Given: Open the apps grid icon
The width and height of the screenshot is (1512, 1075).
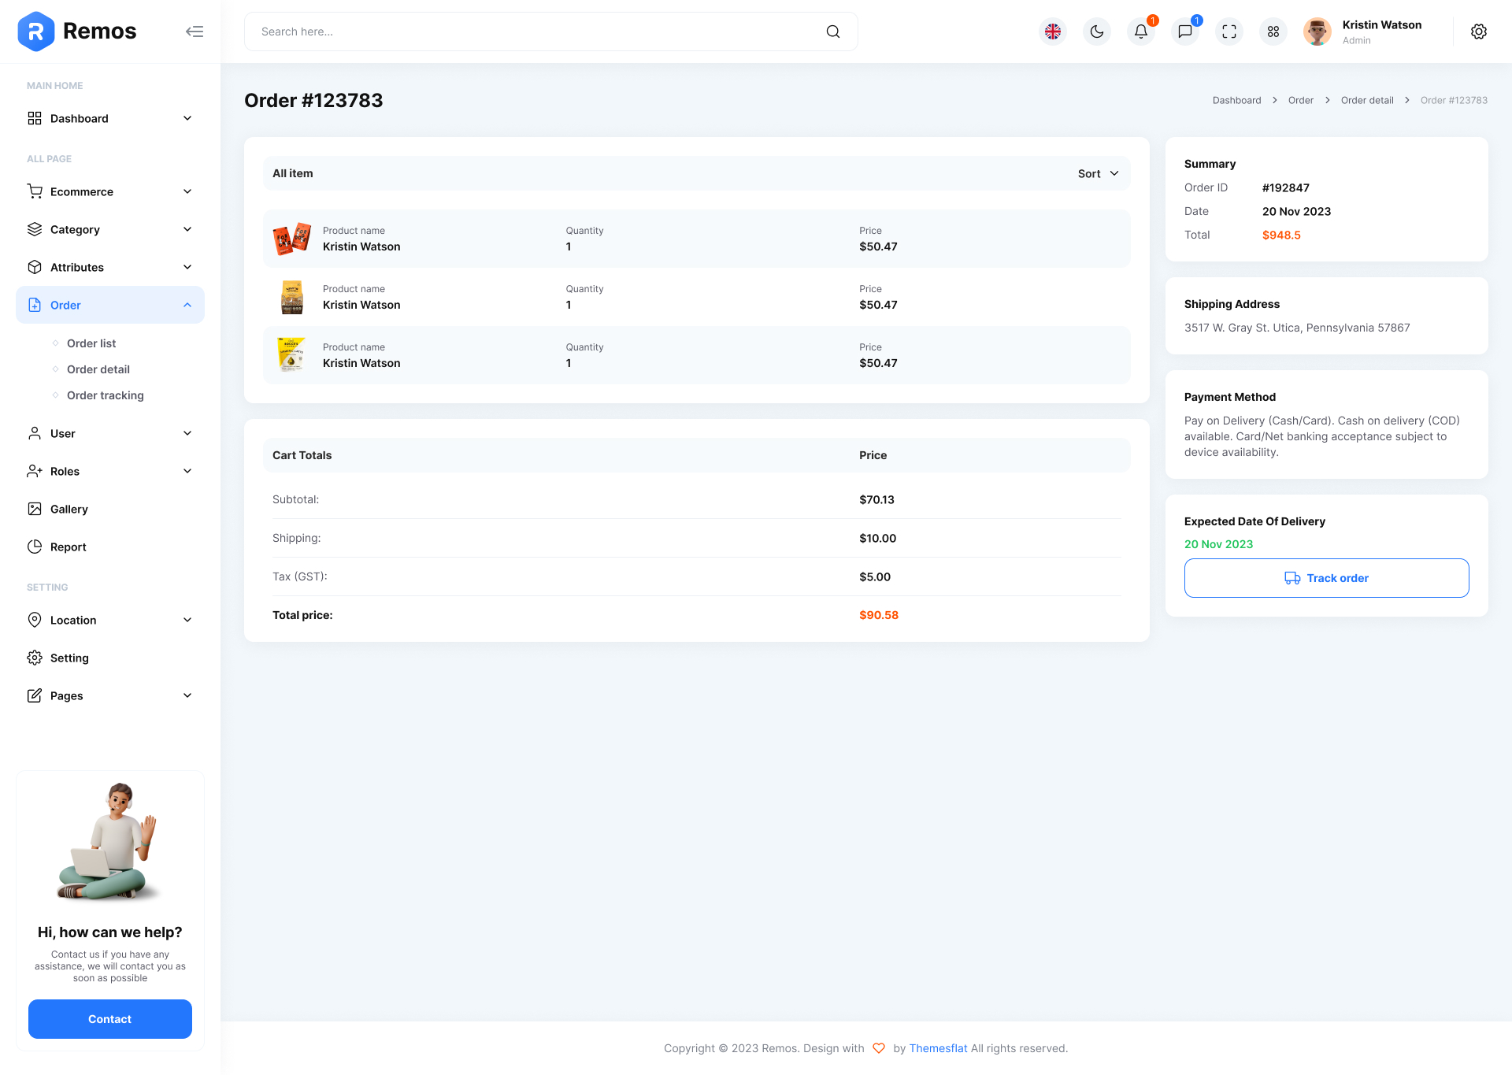Looking at the screenshot, I should [x=1273, y=32].
